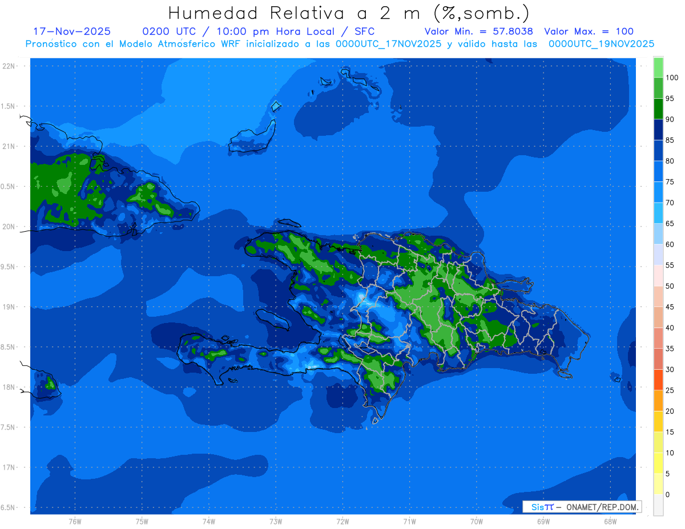
Task: Pick the legend color between 95 and 100
Action: [658, 88]
